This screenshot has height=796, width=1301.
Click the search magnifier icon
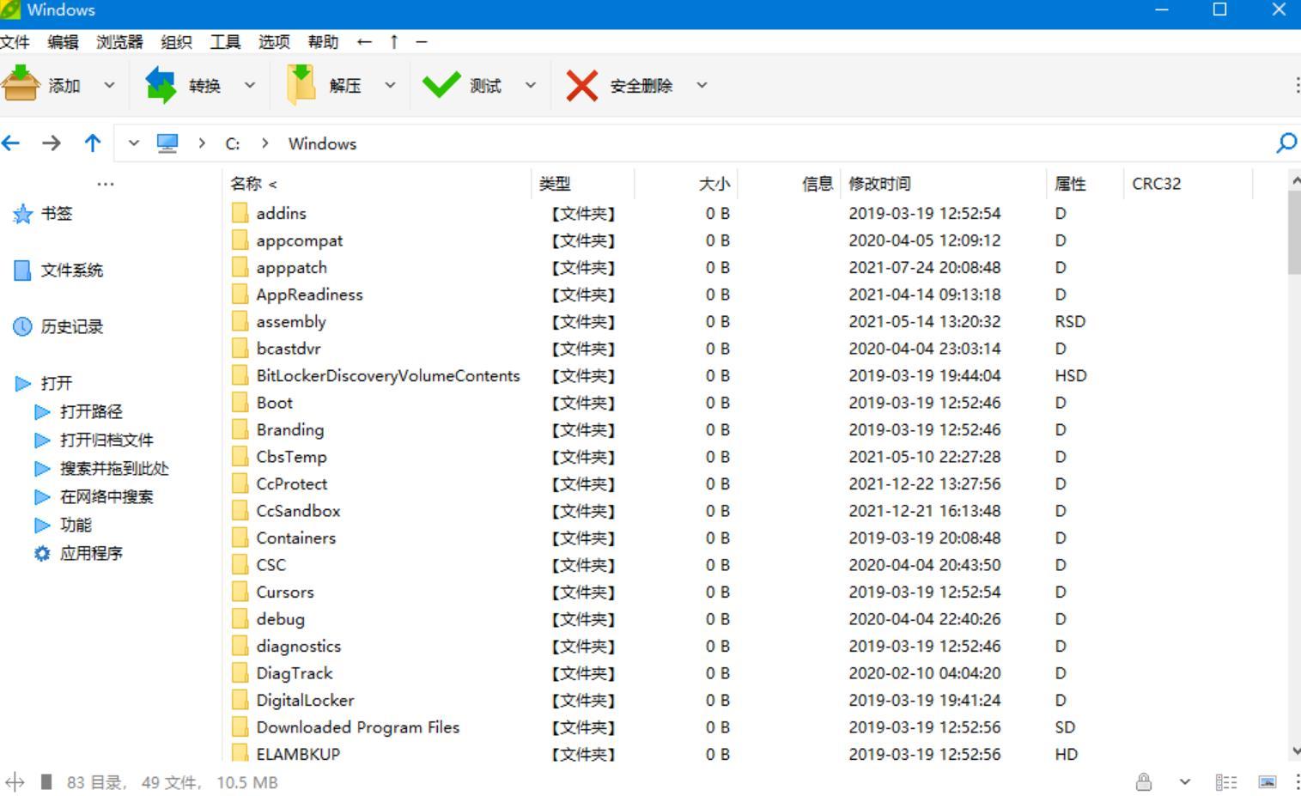pyautogui.click(x=1286, y=143)
